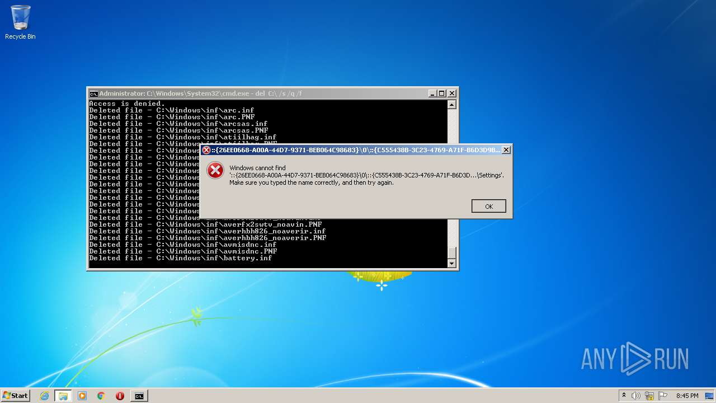Click the line ending in 'averfx2swtv_noavin.PNF'
Image resolution: width=716 pixels, height=403 pixels.
pos(205,224)
